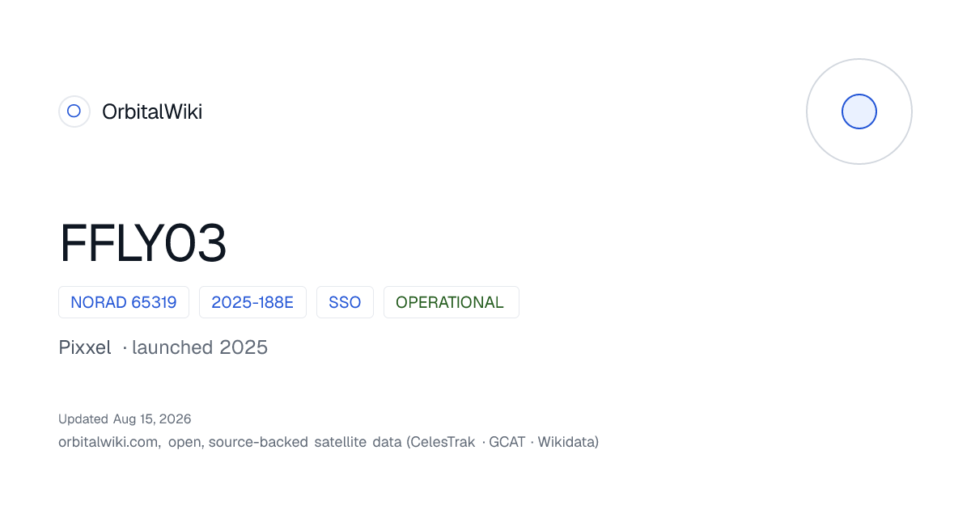Click the Wikidata source name

click(x=566, y=442)
